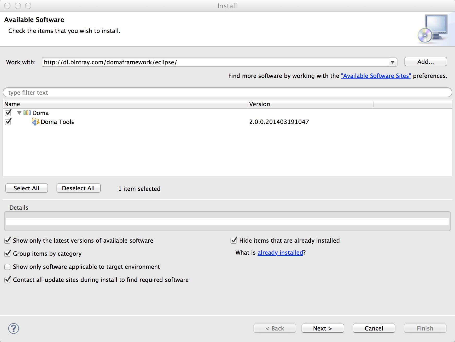Viewport: 455px width, 342px height.
Task: Uncheck the Doma category checkbox
Action: [8, 113]
